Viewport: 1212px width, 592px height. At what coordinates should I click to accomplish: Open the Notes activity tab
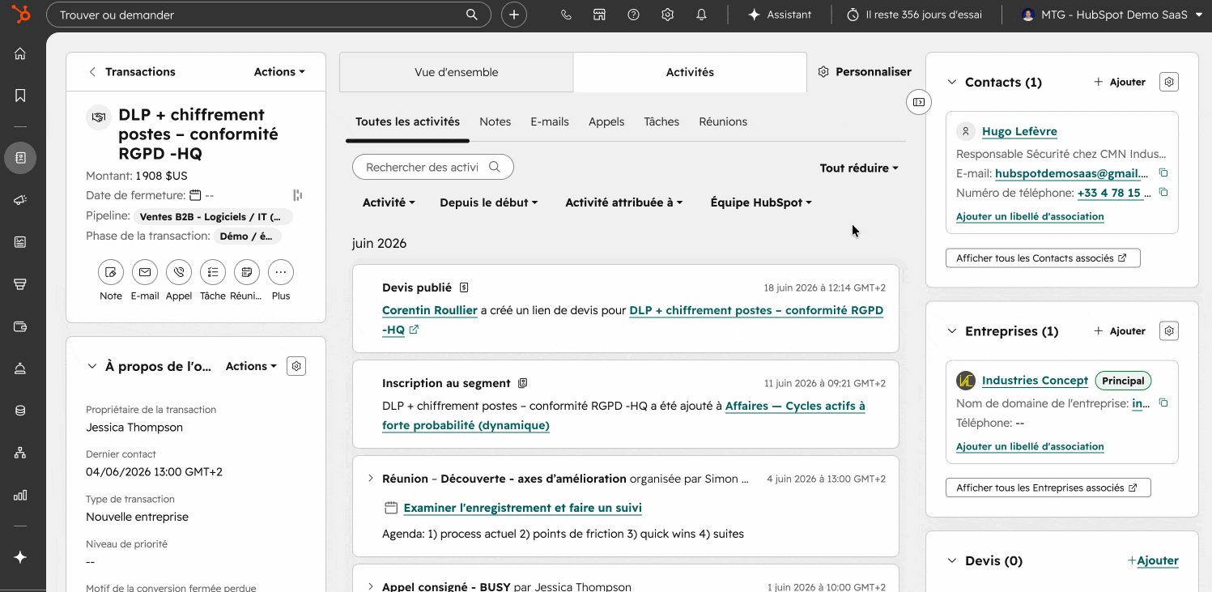(x=495, y=121)
